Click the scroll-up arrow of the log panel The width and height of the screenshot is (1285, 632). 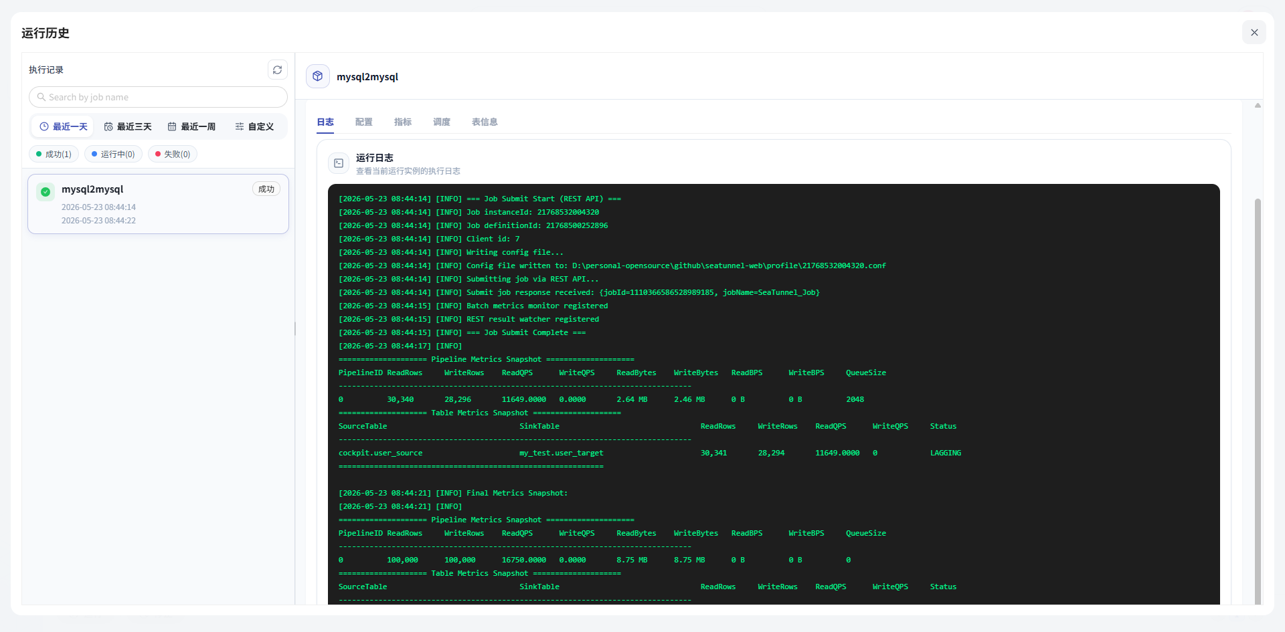tap(1258, 105)
